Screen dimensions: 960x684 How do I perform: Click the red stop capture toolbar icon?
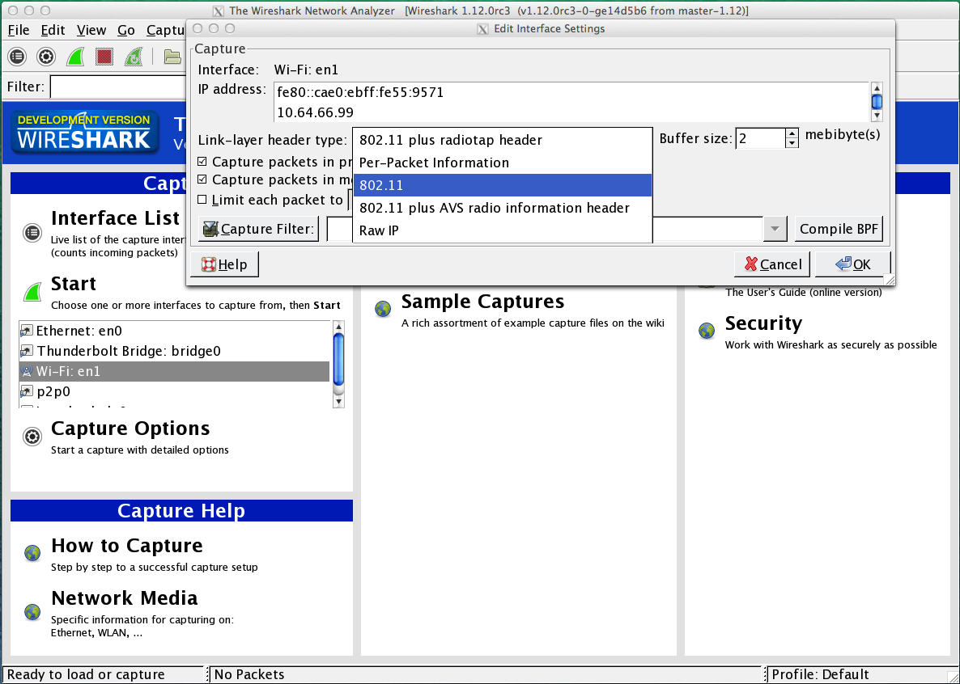click(104, 57)
